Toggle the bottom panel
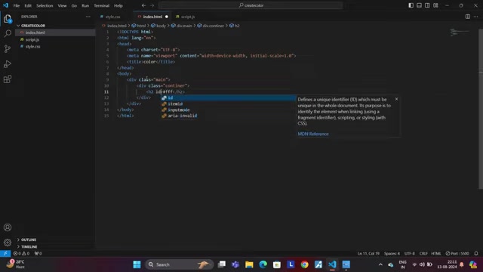 420,5
